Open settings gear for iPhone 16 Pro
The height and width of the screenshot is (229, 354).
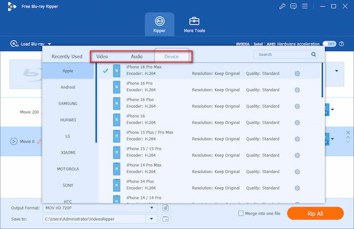point(297,90)
